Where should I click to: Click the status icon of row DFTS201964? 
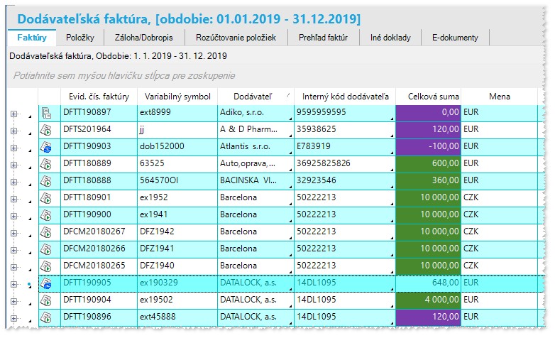pos(45,131)
